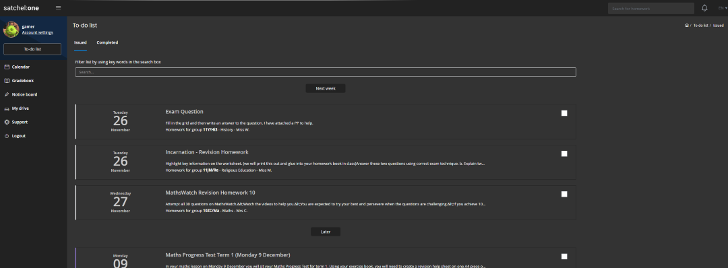This screenshot has height=268, width=728.
Task: Tick the Exam Question checkbox
Action: click(x=564, y=113)
